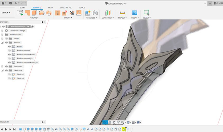Screen dimensions: 223x132
Task: Select the surface Patch tool icon
Action: (27, 13)
